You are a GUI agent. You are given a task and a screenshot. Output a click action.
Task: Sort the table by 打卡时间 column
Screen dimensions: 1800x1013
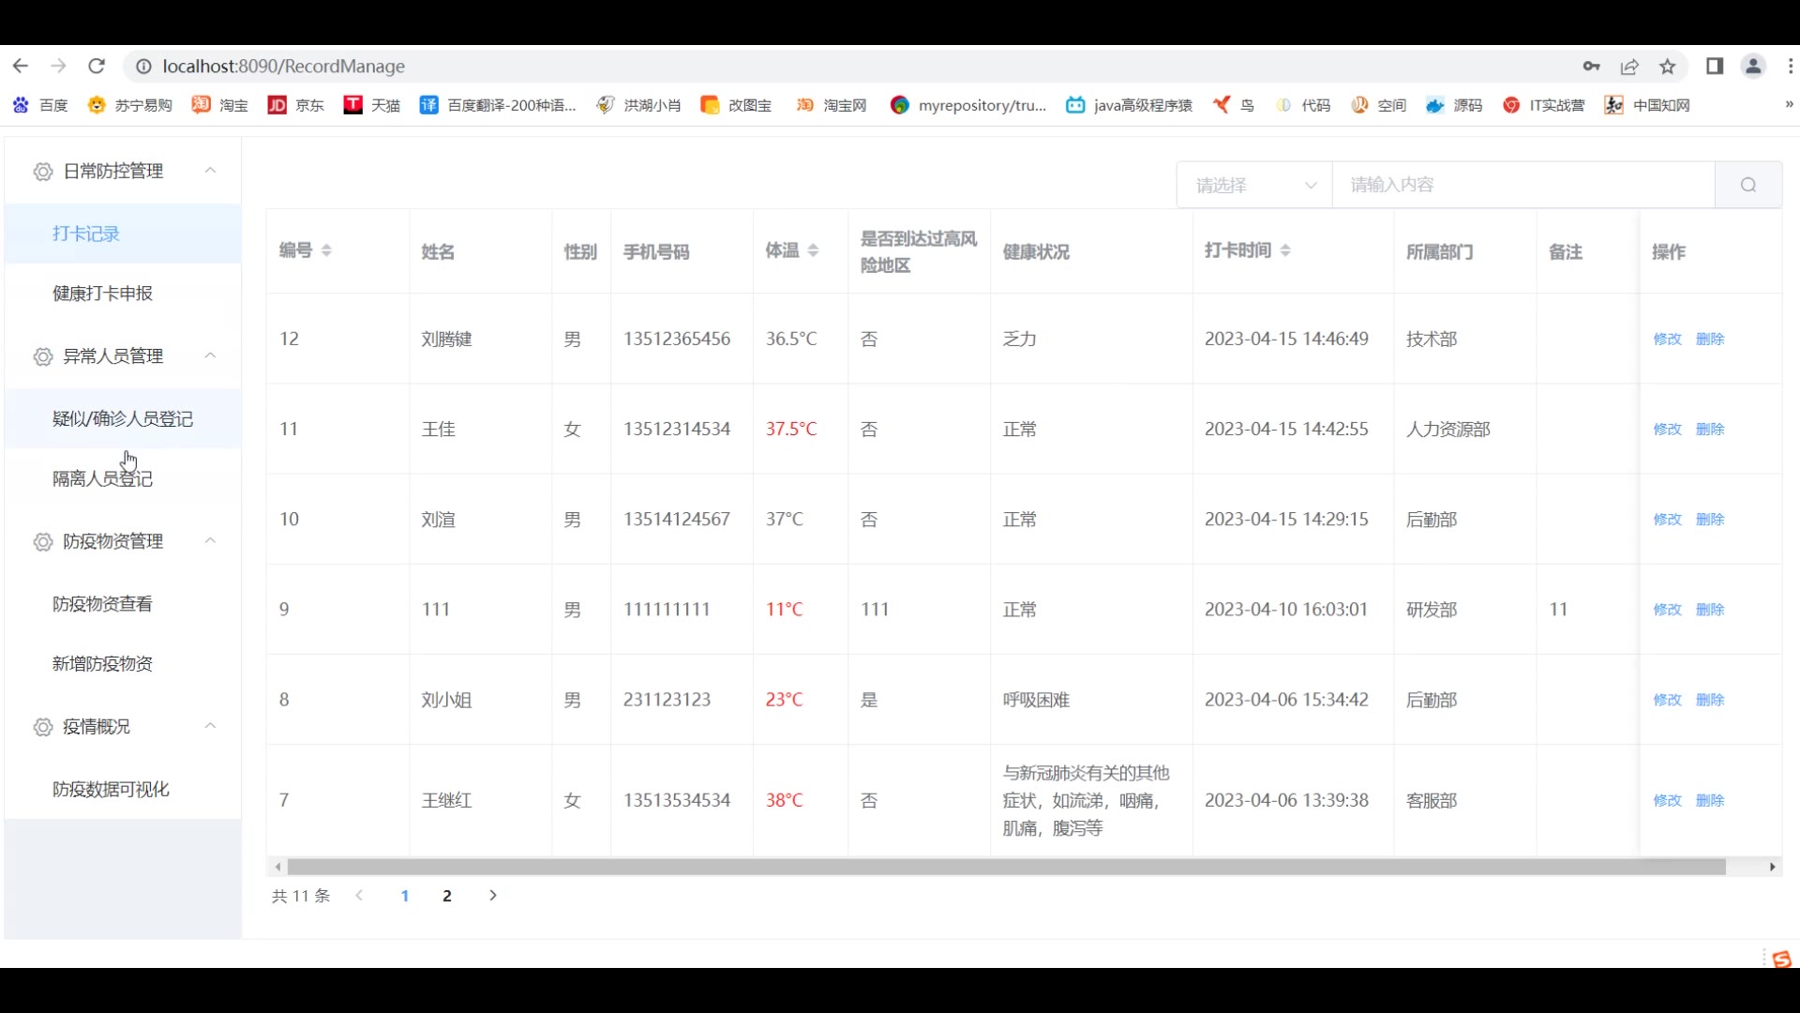point(1285,250)
